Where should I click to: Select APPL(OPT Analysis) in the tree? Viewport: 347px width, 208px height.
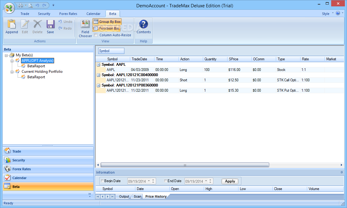37,61
